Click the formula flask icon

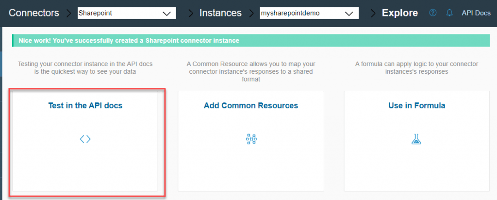416,139
